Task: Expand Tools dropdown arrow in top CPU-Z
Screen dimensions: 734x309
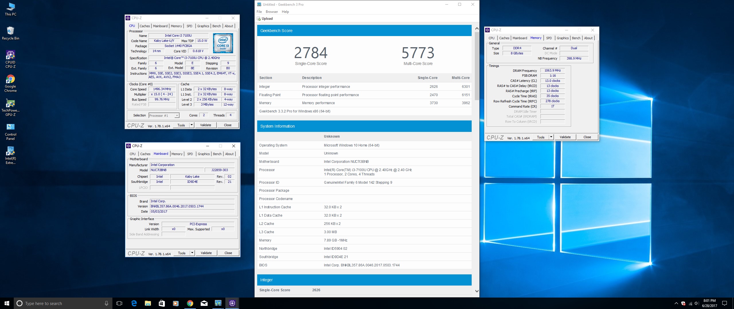Action: pyautogui.click(x=192, y=125)
